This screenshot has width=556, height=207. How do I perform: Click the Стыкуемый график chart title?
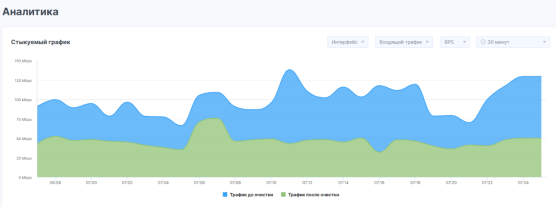40,42
